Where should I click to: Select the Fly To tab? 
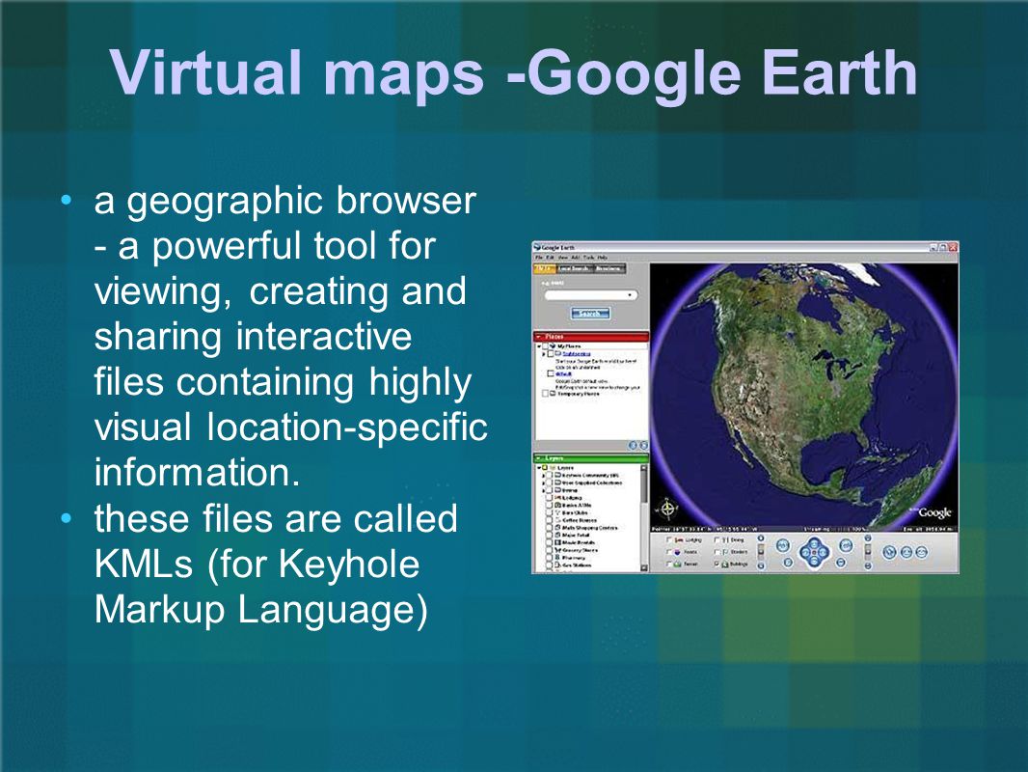[545, 269]
